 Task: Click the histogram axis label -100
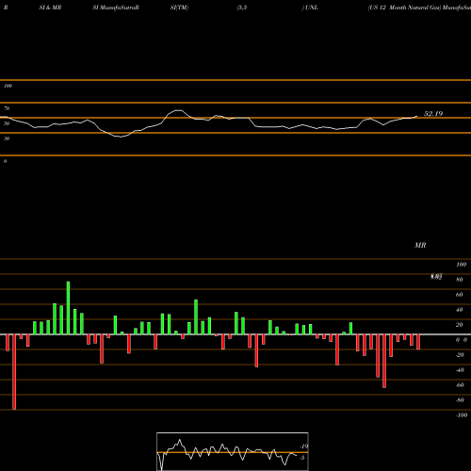(462, 415)
